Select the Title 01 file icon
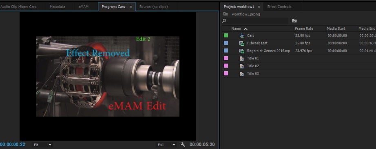 tap(242, 59)
